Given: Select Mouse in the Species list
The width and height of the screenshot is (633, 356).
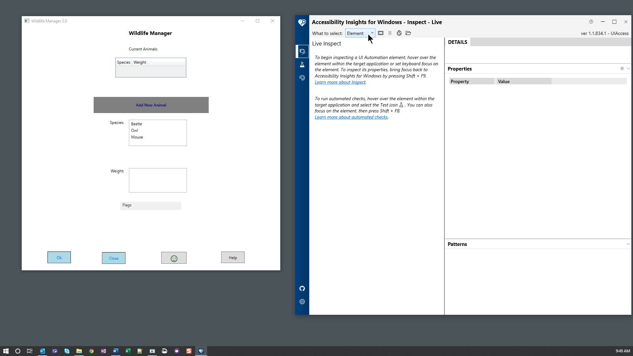Looking at the screenshot, I should click(x=158, y=137).
